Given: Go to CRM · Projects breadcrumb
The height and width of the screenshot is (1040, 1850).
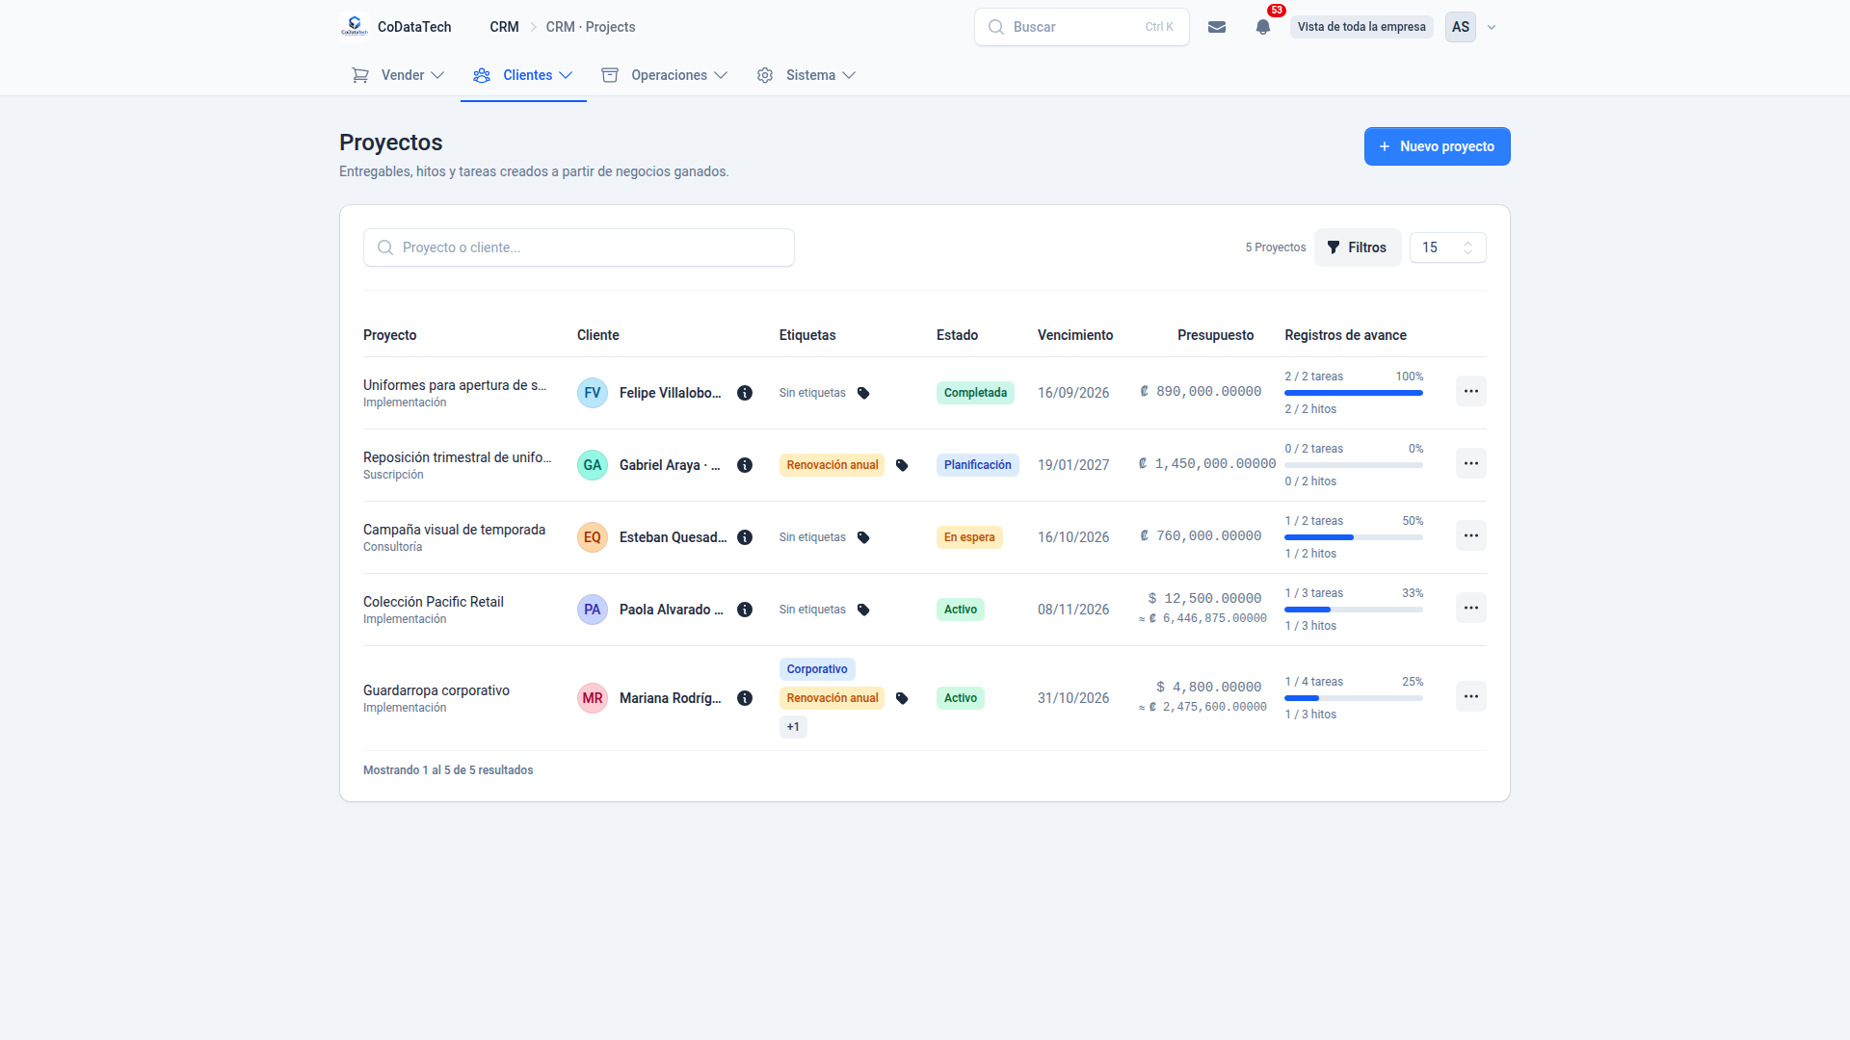Looking at the screenshot, I should 591,27.
